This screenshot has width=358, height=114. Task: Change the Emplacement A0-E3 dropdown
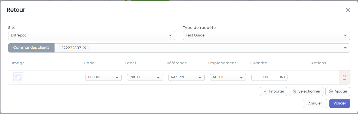[x=228, y=77]
